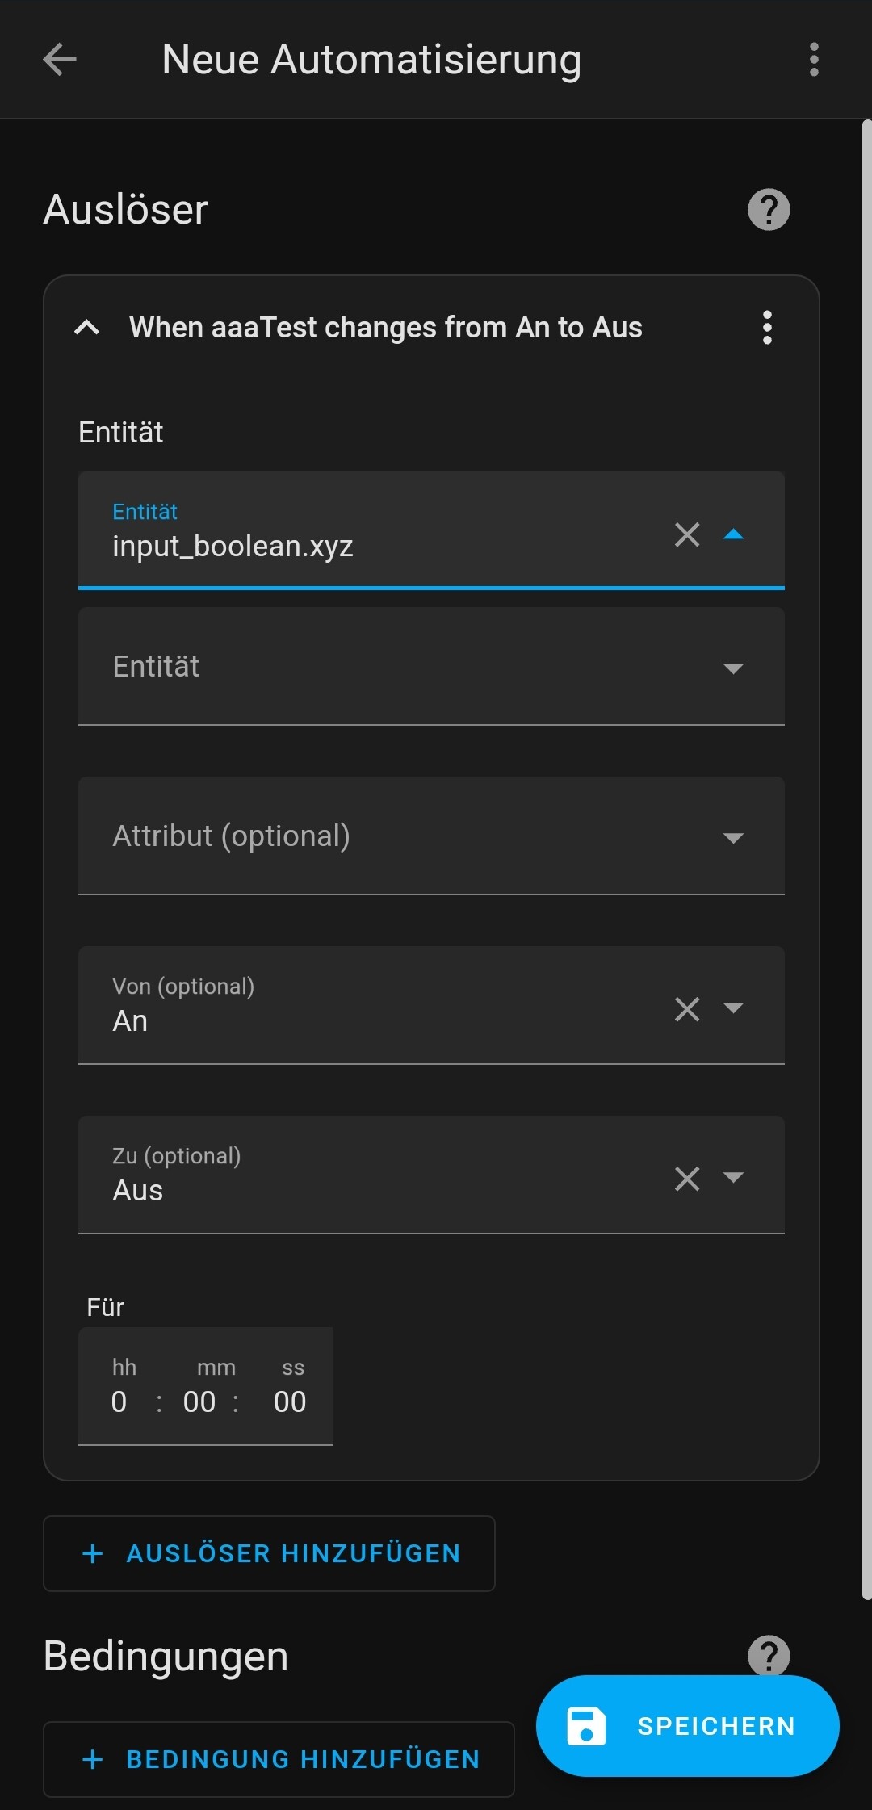Clear the Von (optional) value An
The width and height of the screenshot is (872, 1810).
[687, 1009]
